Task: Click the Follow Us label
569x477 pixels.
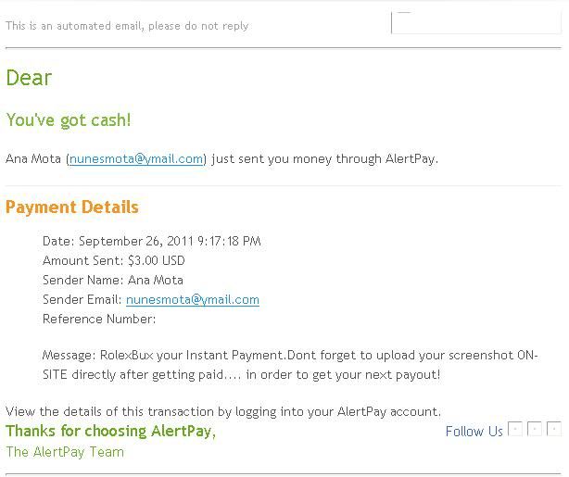Action: (474, 432)
